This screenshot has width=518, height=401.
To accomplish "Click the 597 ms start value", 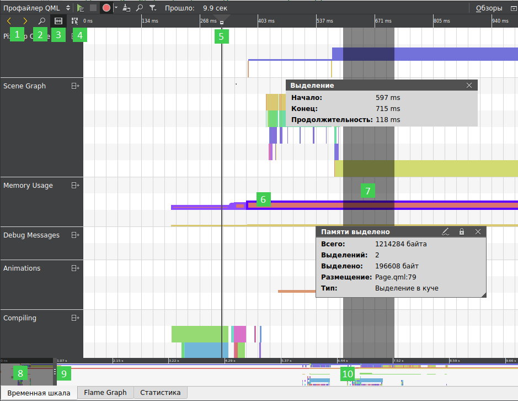I will point(388,98).
